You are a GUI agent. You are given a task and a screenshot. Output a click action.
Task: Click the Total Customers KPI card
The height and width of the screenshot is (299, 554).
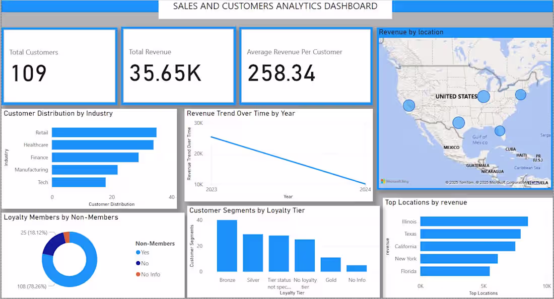59,65
